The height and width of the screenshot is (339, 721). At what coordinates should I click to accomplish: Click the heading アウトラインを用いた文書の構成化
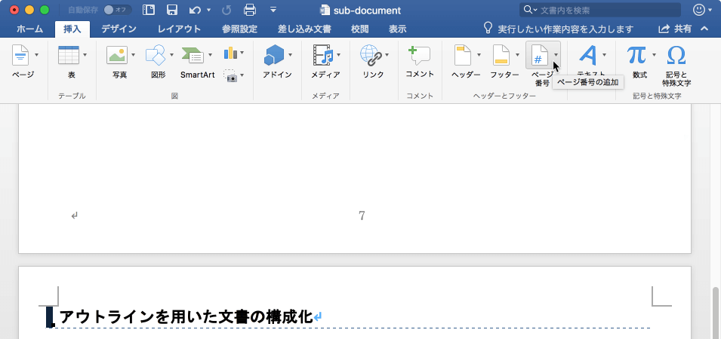coord(186,316)
